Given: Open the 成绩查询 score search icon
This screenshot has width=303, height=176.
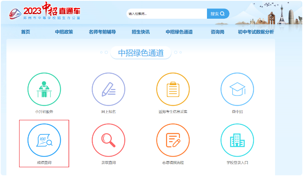Looking at the screenshot, I should click(44, 140).
